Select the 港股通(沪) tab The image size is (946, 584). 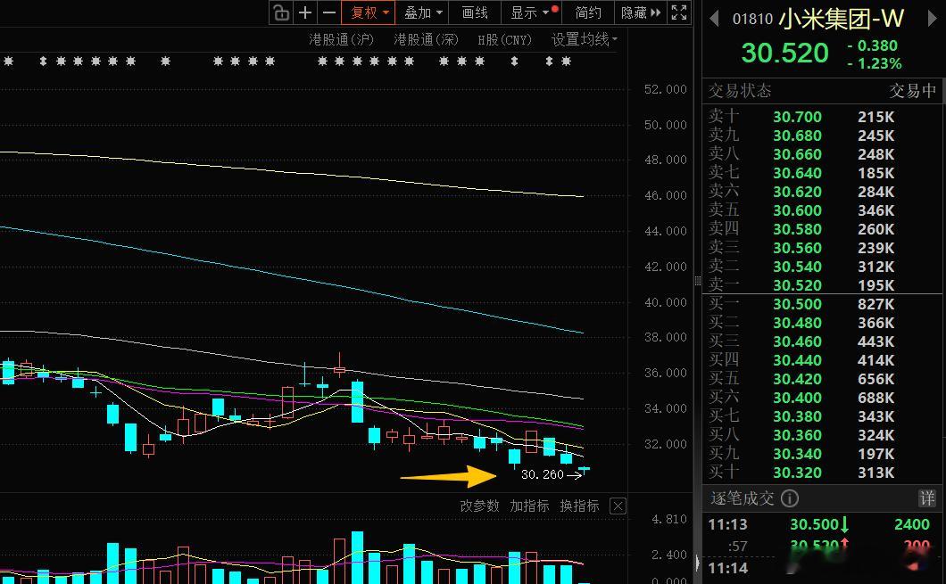click(342, 40)
